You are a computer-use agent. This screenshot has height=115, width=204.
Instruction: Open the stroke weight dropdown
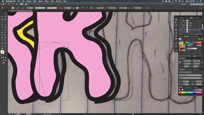click(33, 8)
